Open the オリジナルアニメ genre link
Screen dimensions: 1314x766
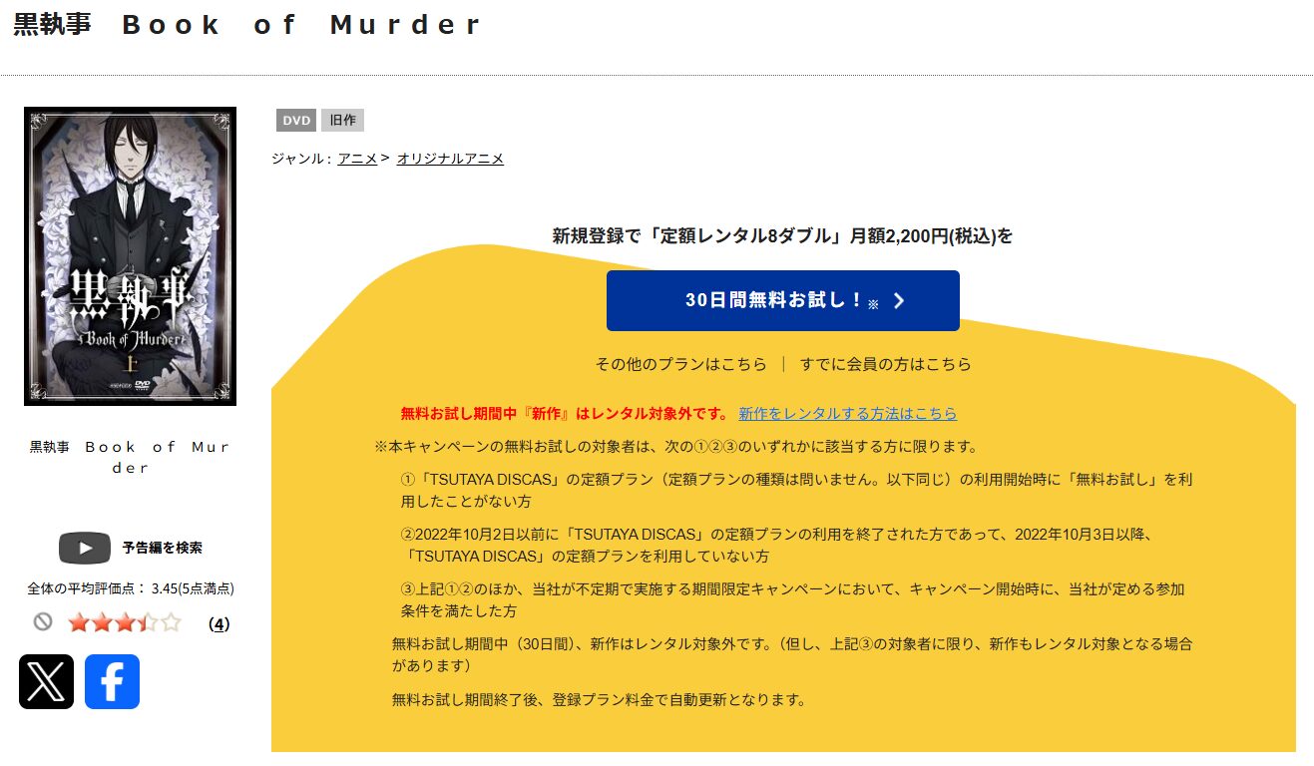coord(450,159)
